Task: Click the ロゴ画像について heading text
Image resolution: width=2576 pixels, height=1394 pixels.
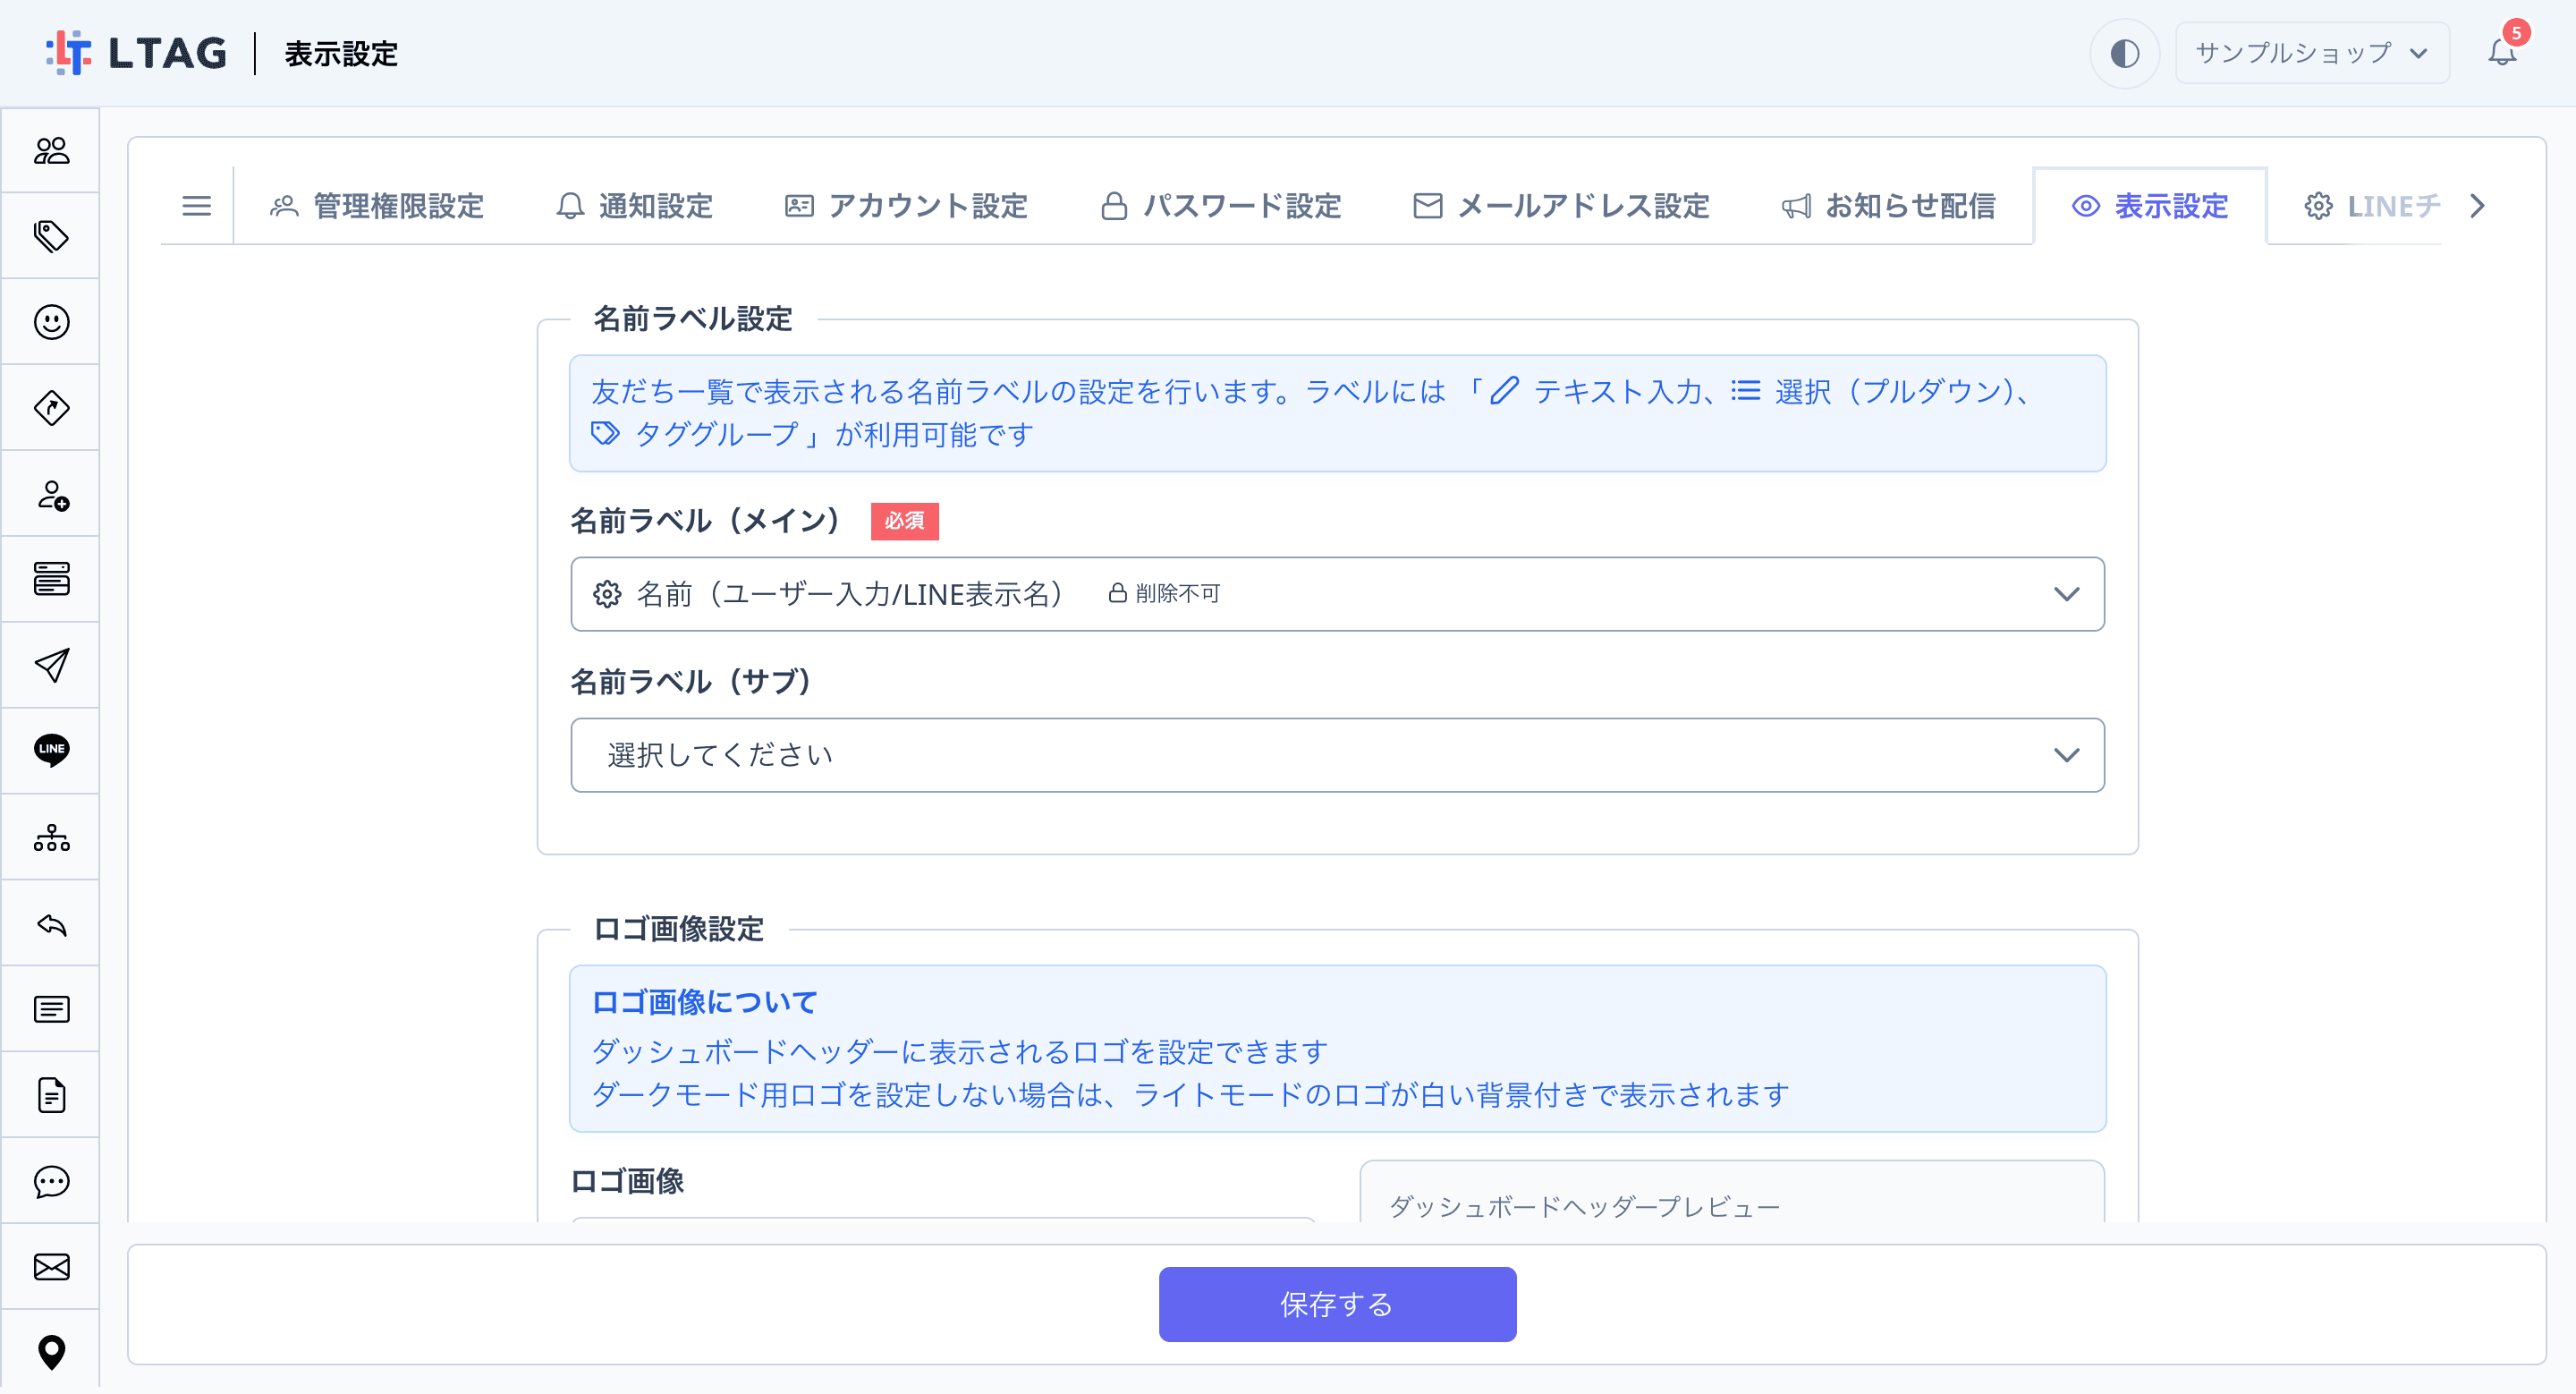Action: [x=704, y=1002]
